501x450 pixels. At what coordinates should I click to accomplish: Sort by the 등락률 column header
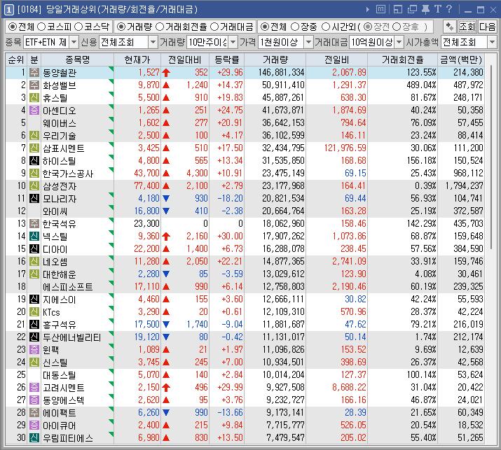pos(226,59)
